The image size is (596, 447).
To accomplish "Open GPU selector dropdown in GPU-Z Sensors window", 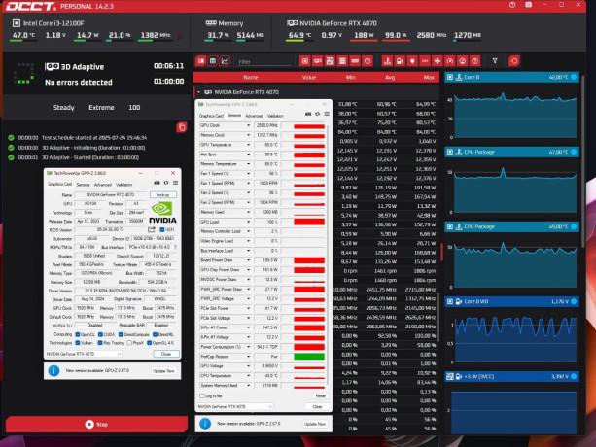I will (235, 407).
